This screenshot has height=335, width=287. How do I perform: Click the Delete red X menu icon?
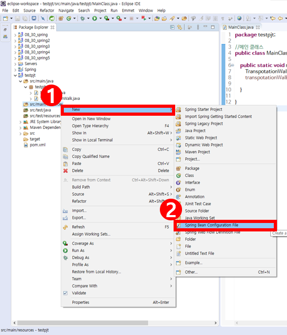(65, 171)
